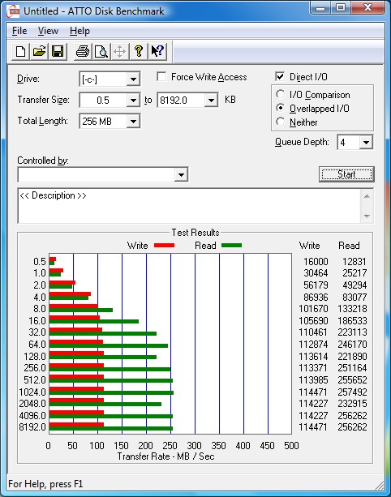
Task: Expand Transfer Size maximum 8192.0 dropdown
Action: pyautogui.click(x=211, y=101)
